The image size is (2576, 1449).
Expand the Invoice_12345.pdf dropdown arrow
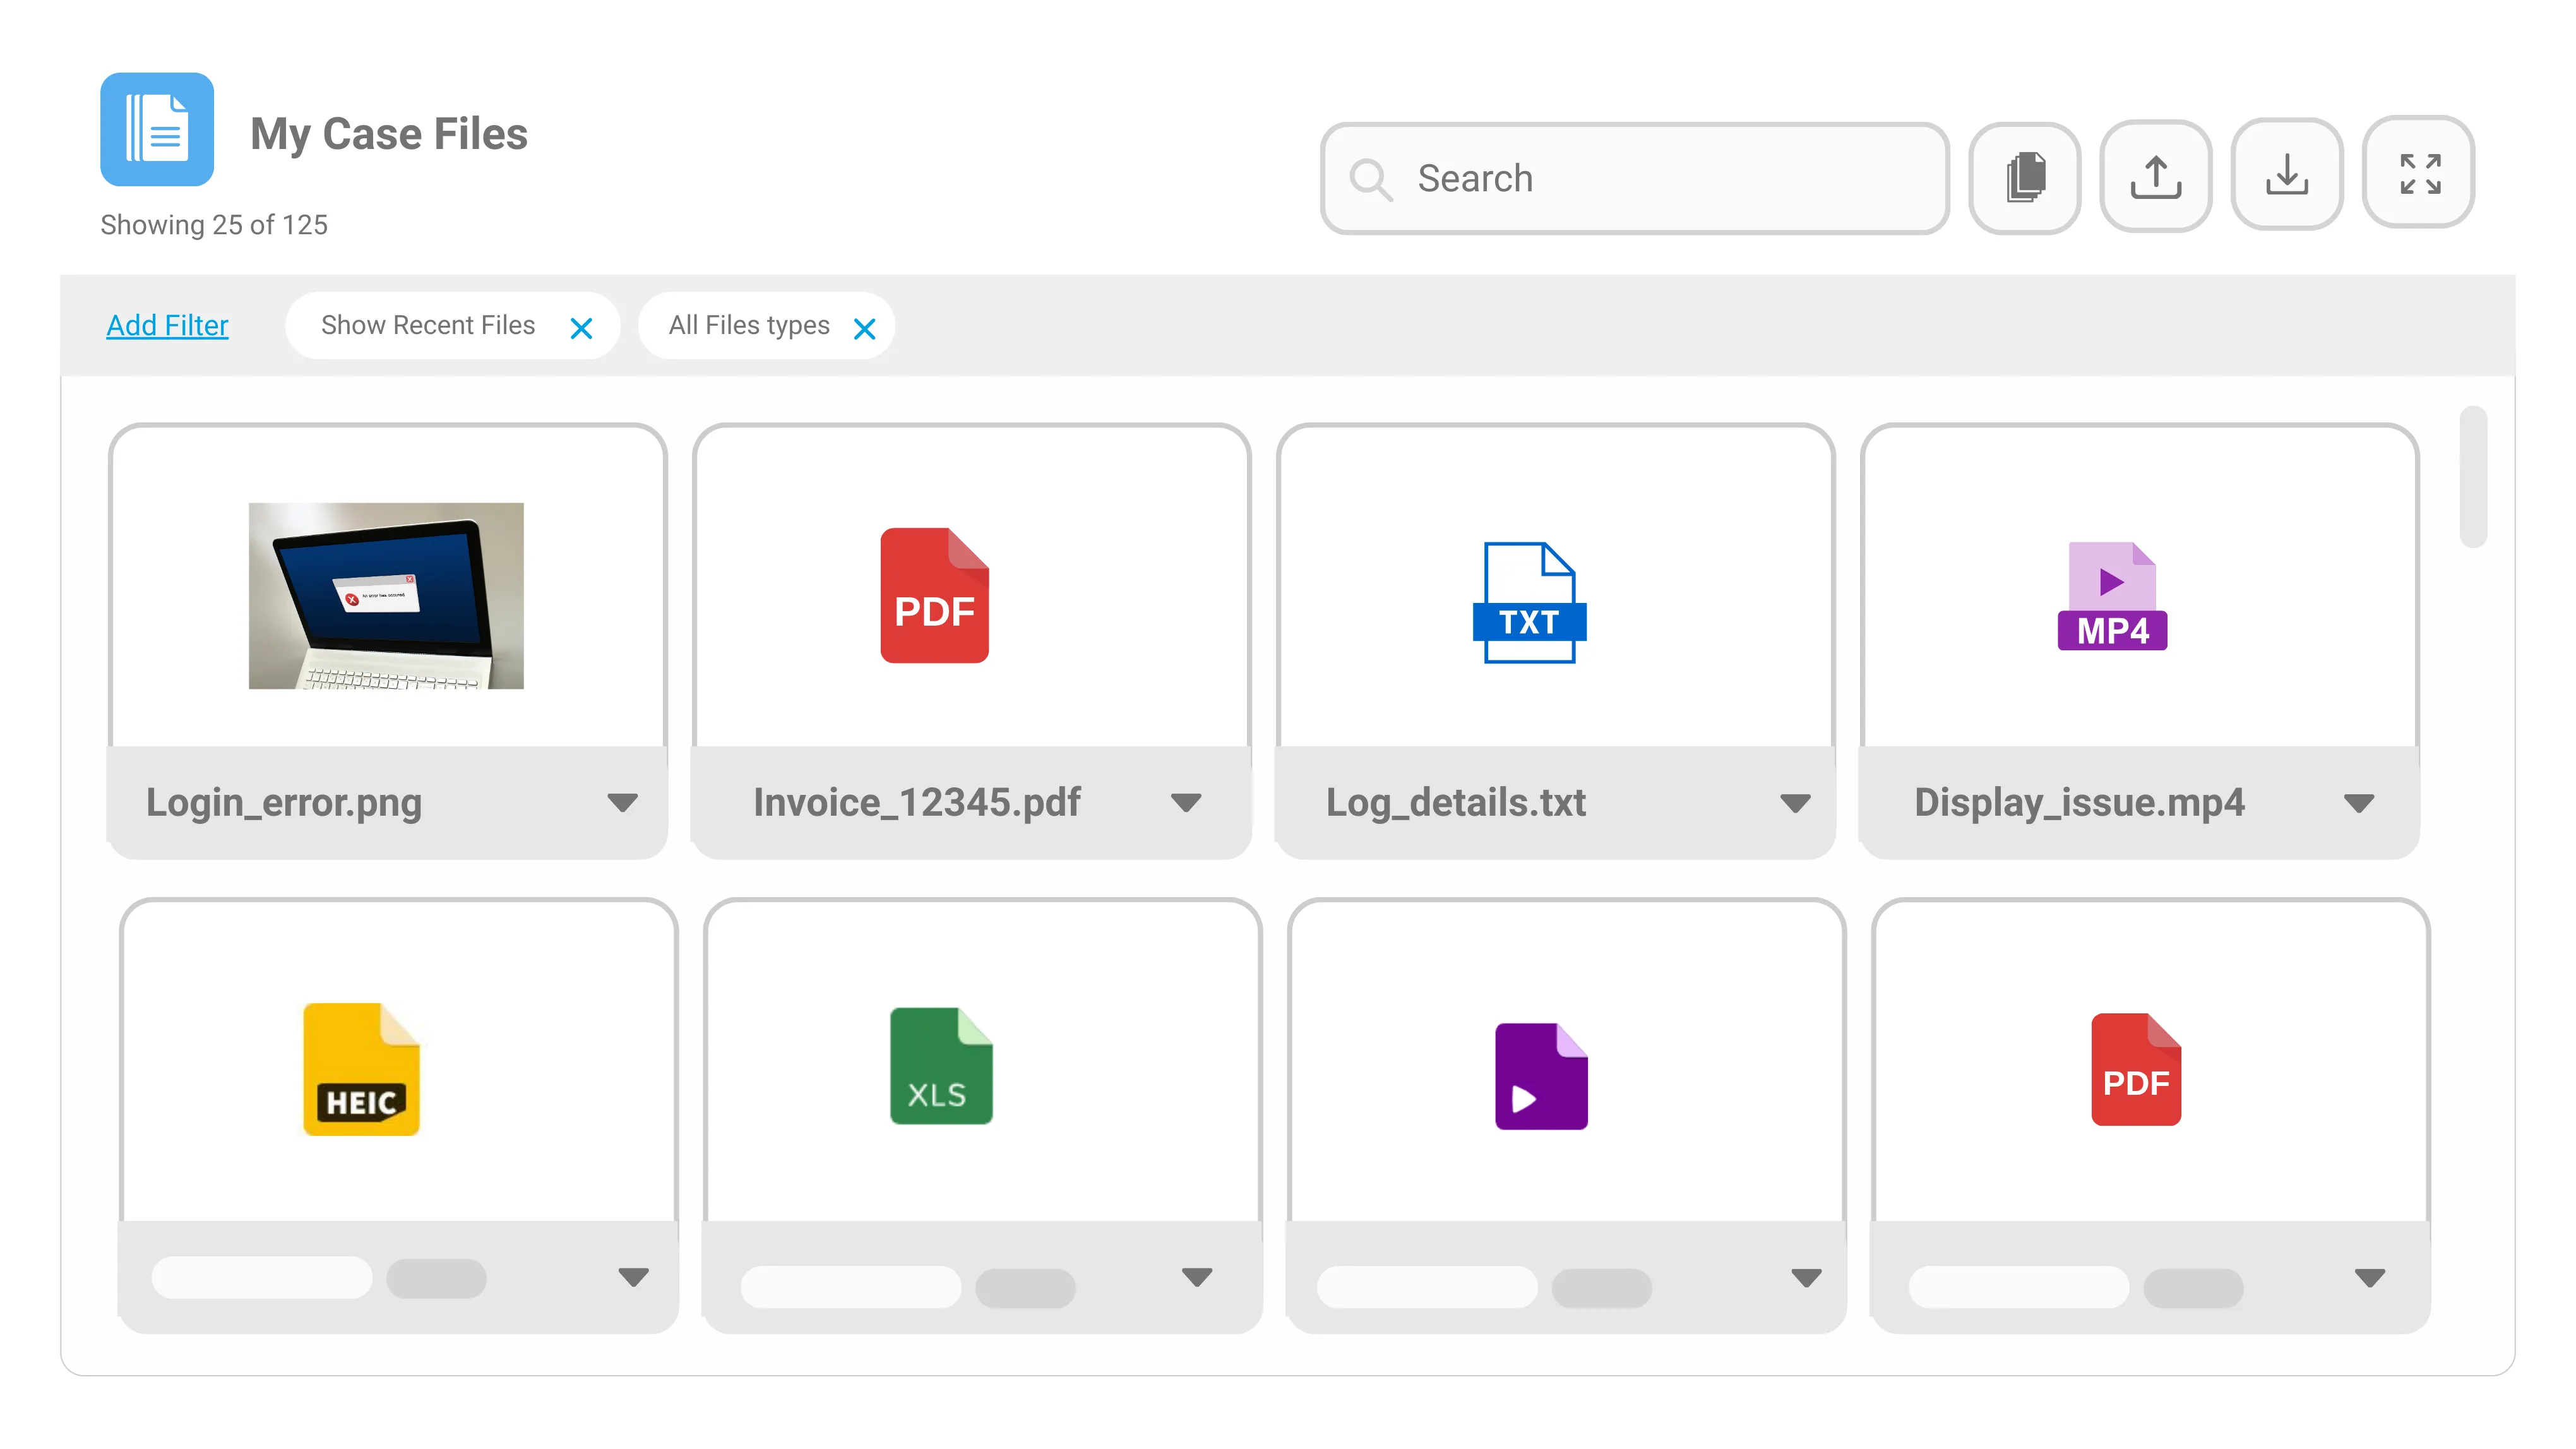[1186, 803]
